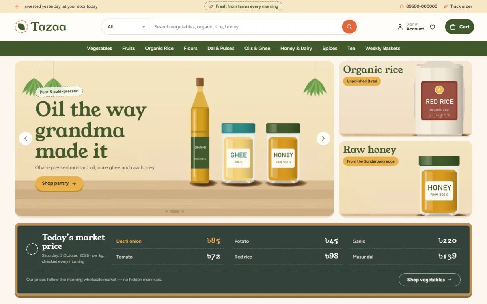This screenshot has height=304, width=487.
Task: Open the Raw honey promo card
Action: point(405,179)
